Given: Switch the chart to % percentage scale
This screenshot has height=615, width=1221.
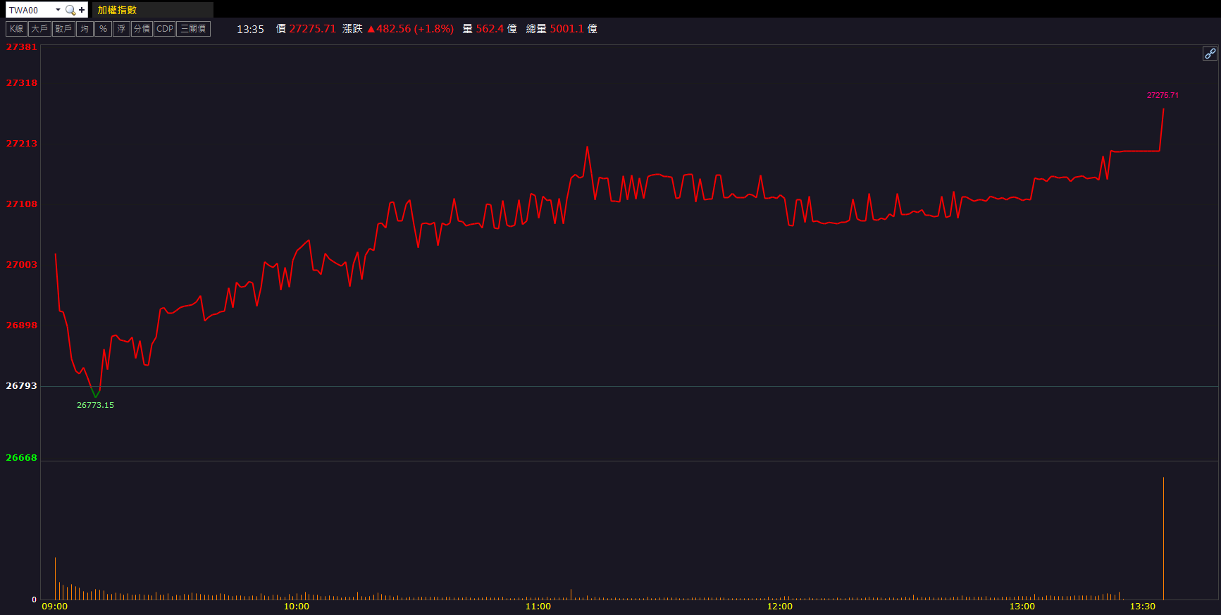Looking at the screenshot, I should (103, 29).
